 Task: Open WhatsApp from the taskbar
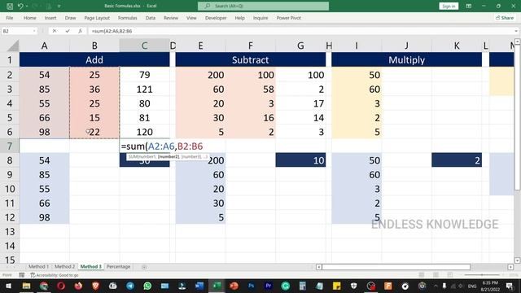147,286
